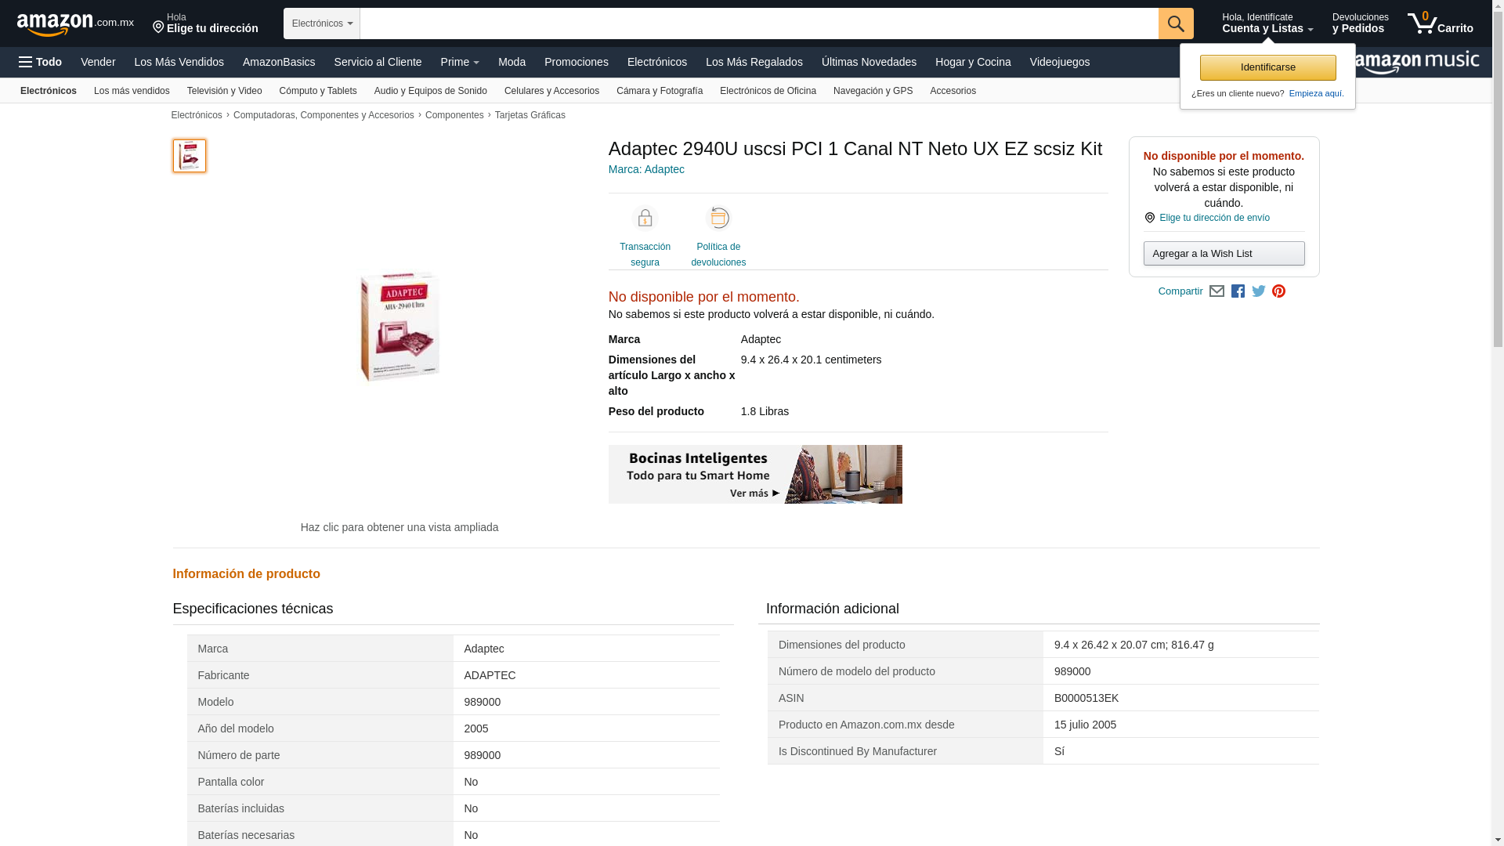The image size is (1504, 846).
Task: Share product on Facebook icon
Action: pyautogui.click(x=1238, y=291)
